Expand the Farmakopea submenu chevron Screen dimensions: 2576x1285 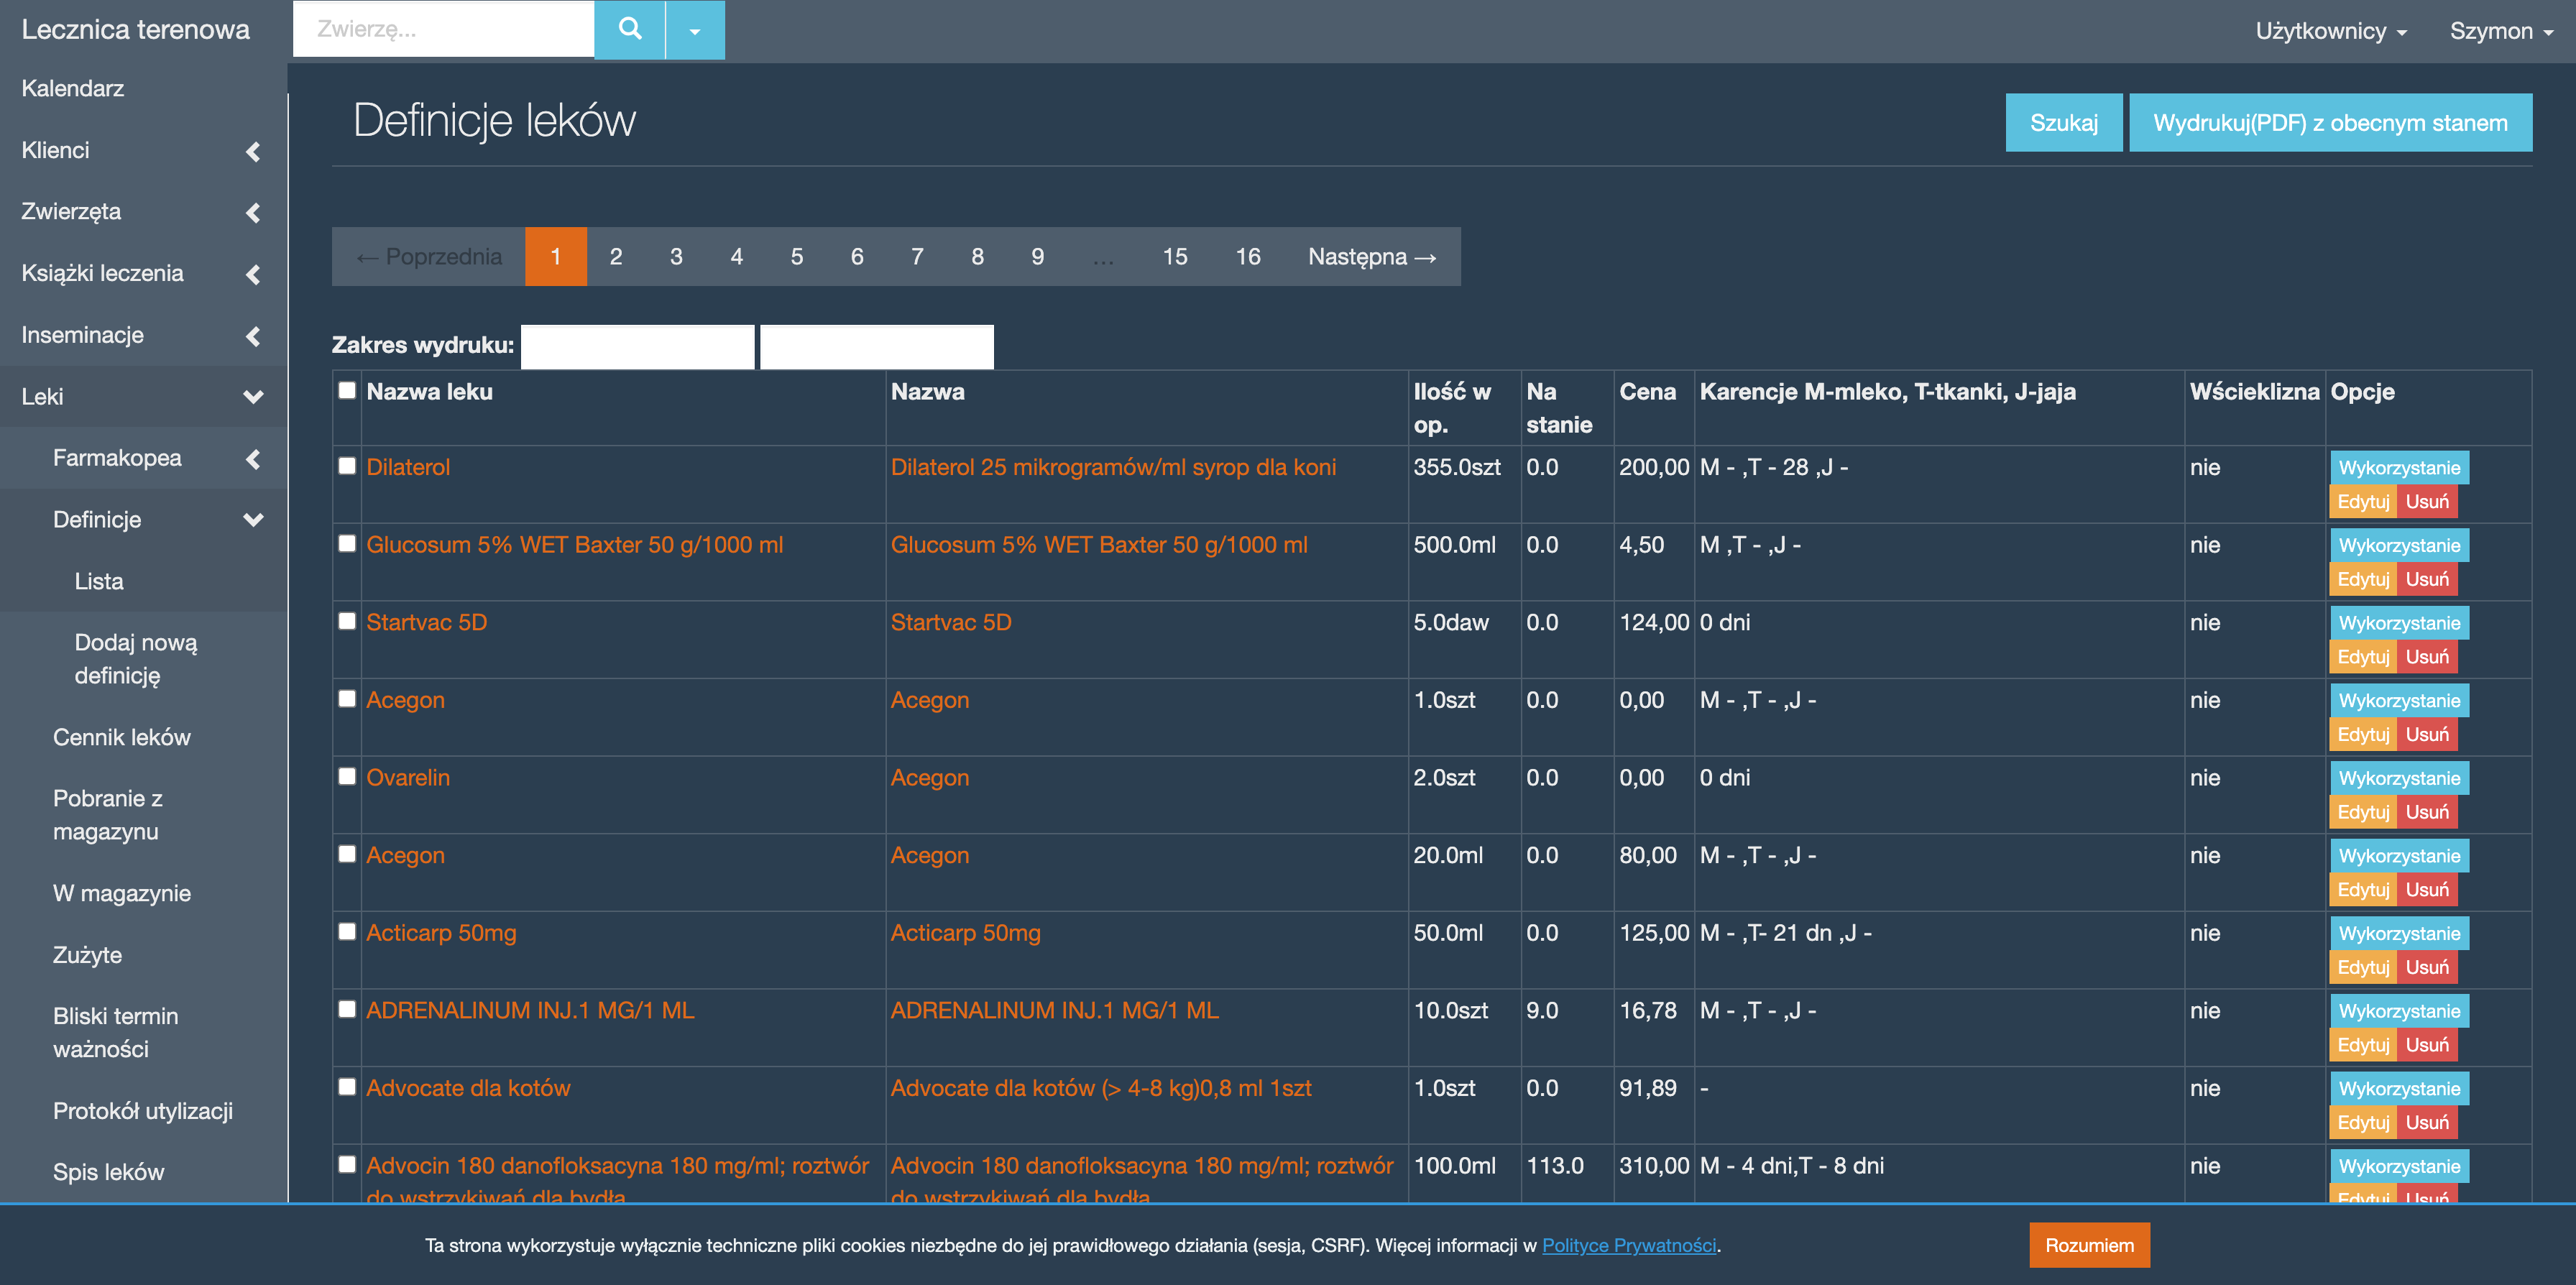pyautogui.click(x=253, y=459)
